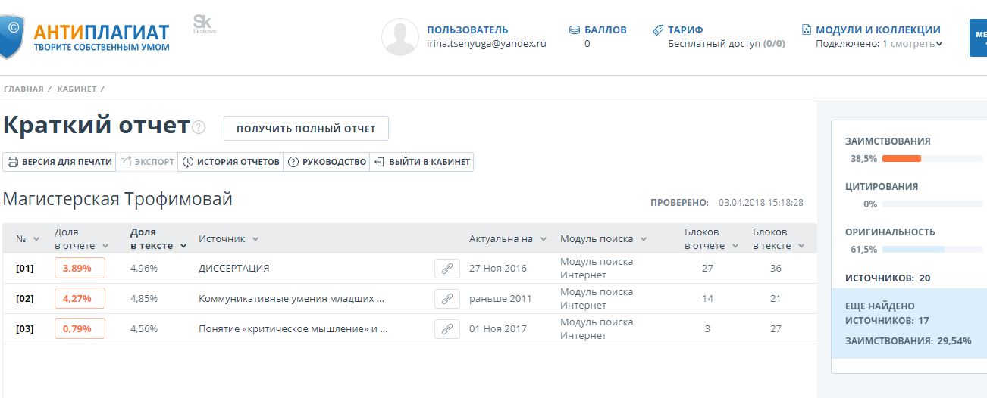Click Получить полный отчет button
This screenshot has height=398, width=987.
pyautogui.click(x=305, y=129)
